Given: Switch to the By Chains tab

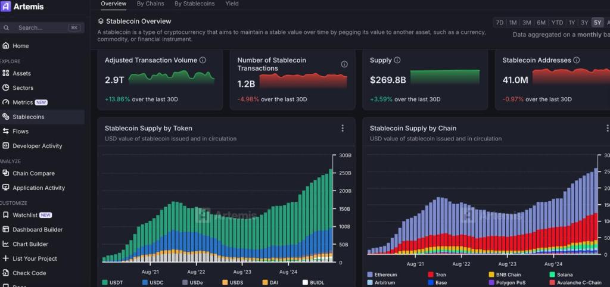Looking at the screenshot, I should click(x=149, y=4).
